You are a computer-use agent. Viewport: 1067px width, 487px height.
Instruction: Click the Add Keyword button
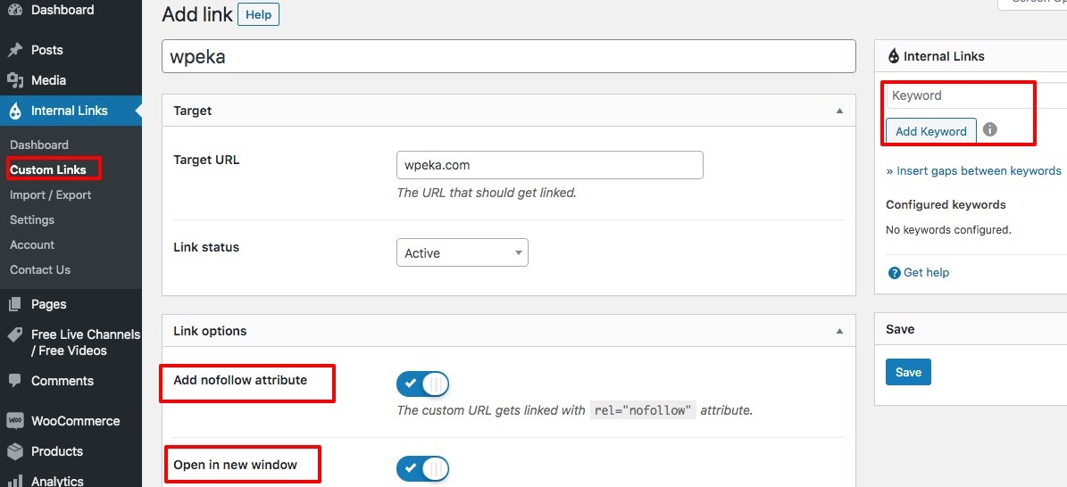(931, 131)
